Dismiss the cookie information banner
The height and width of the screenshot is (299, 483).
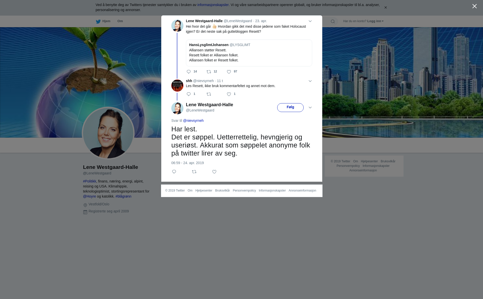(x=385, y=8)
